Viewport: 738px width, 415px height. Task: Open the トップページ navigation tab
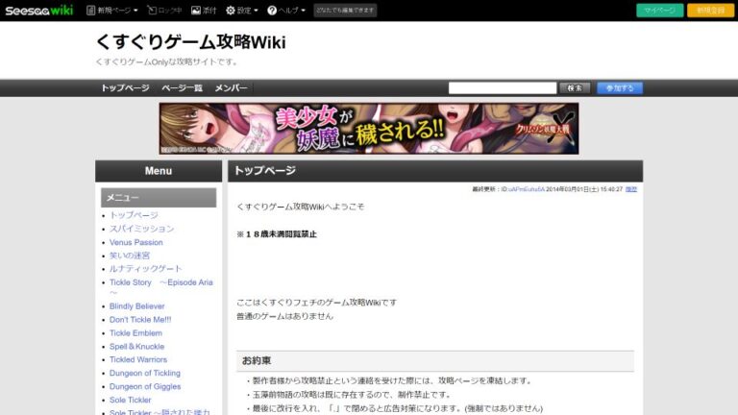pos(125,88)
